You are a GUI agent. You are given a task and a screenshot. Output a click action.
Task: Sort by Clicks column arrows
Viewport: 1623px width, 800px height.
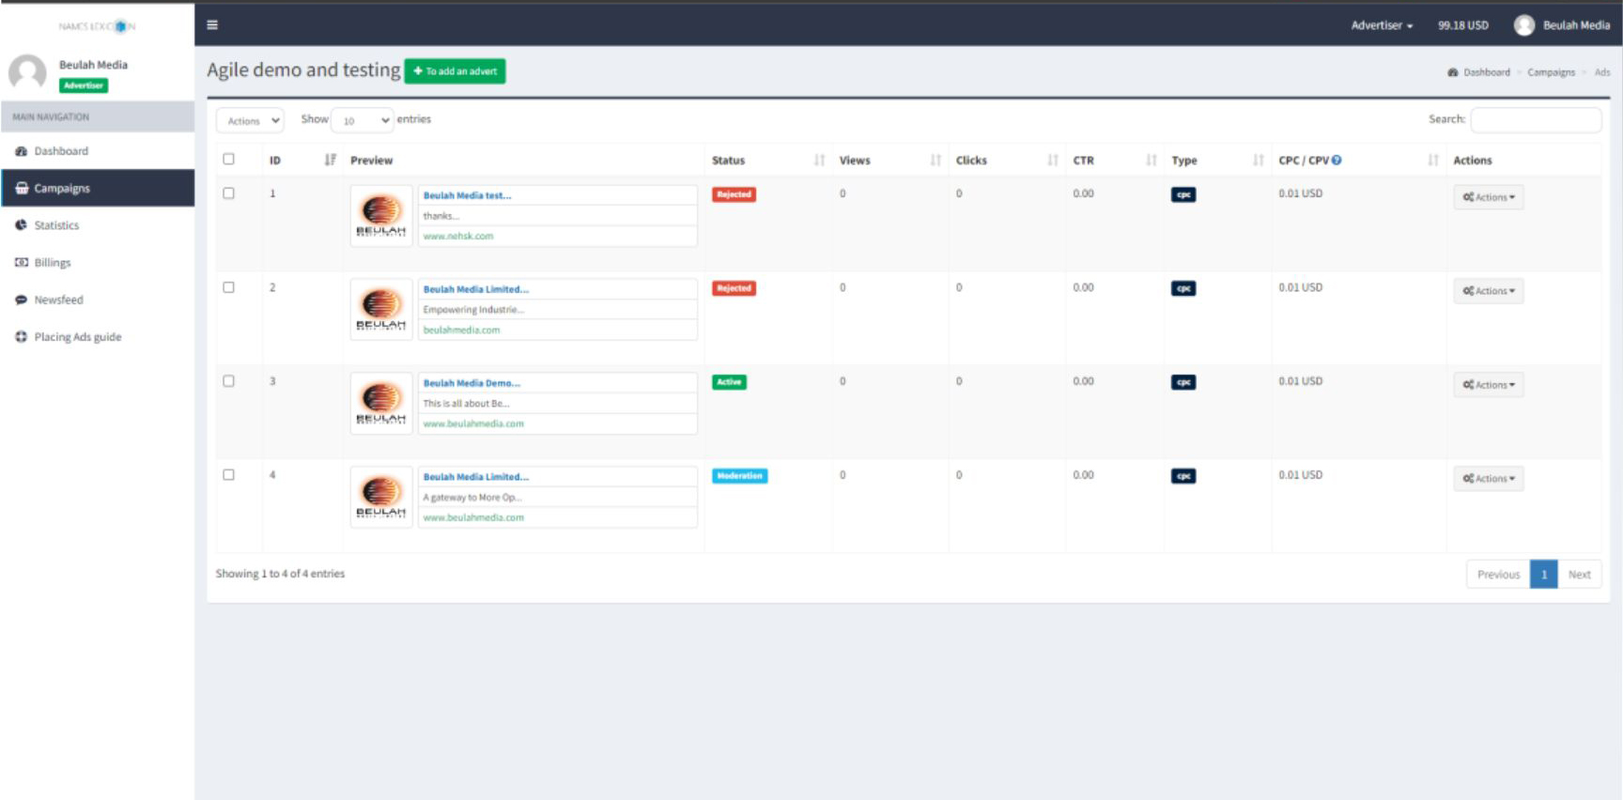point(1052,161)
